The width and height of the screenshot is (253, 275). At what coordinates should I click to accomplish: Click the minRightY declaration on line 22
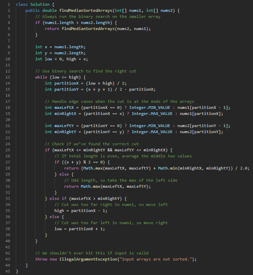(134, 132)
